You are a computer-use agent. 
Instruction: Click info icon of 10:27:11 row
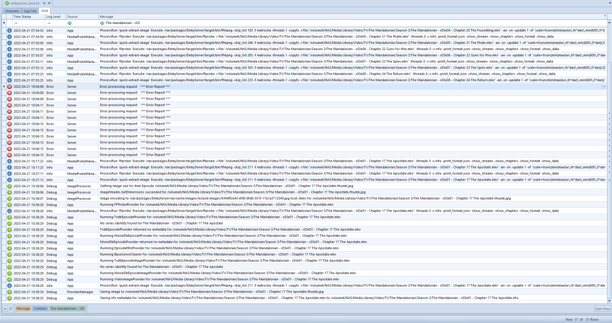tap(9, 173)
